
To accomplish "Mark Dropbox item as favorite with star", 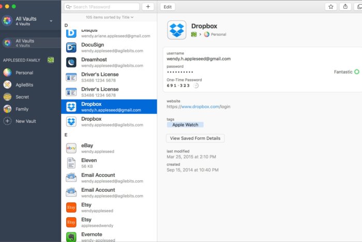I will [x=331, y=7].
